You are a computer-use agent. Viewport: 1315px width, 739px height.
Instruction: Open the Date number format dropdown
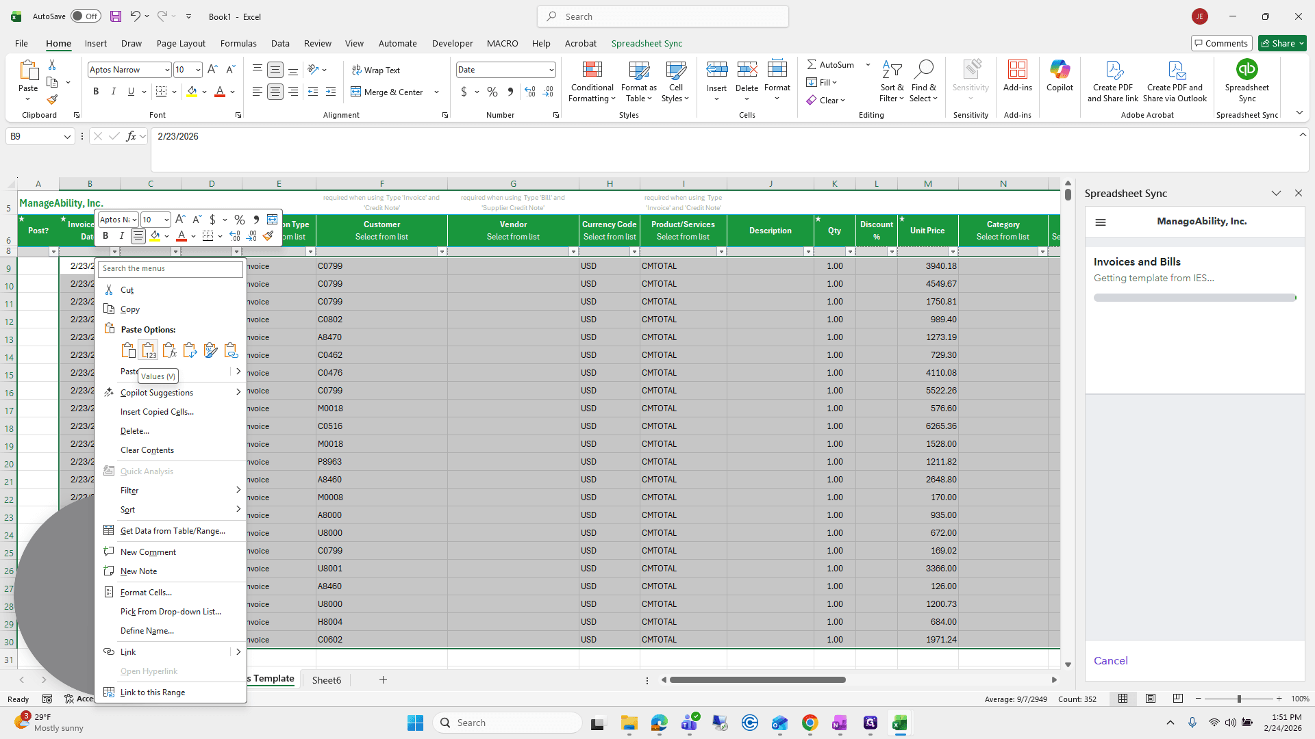pos(551,70)
